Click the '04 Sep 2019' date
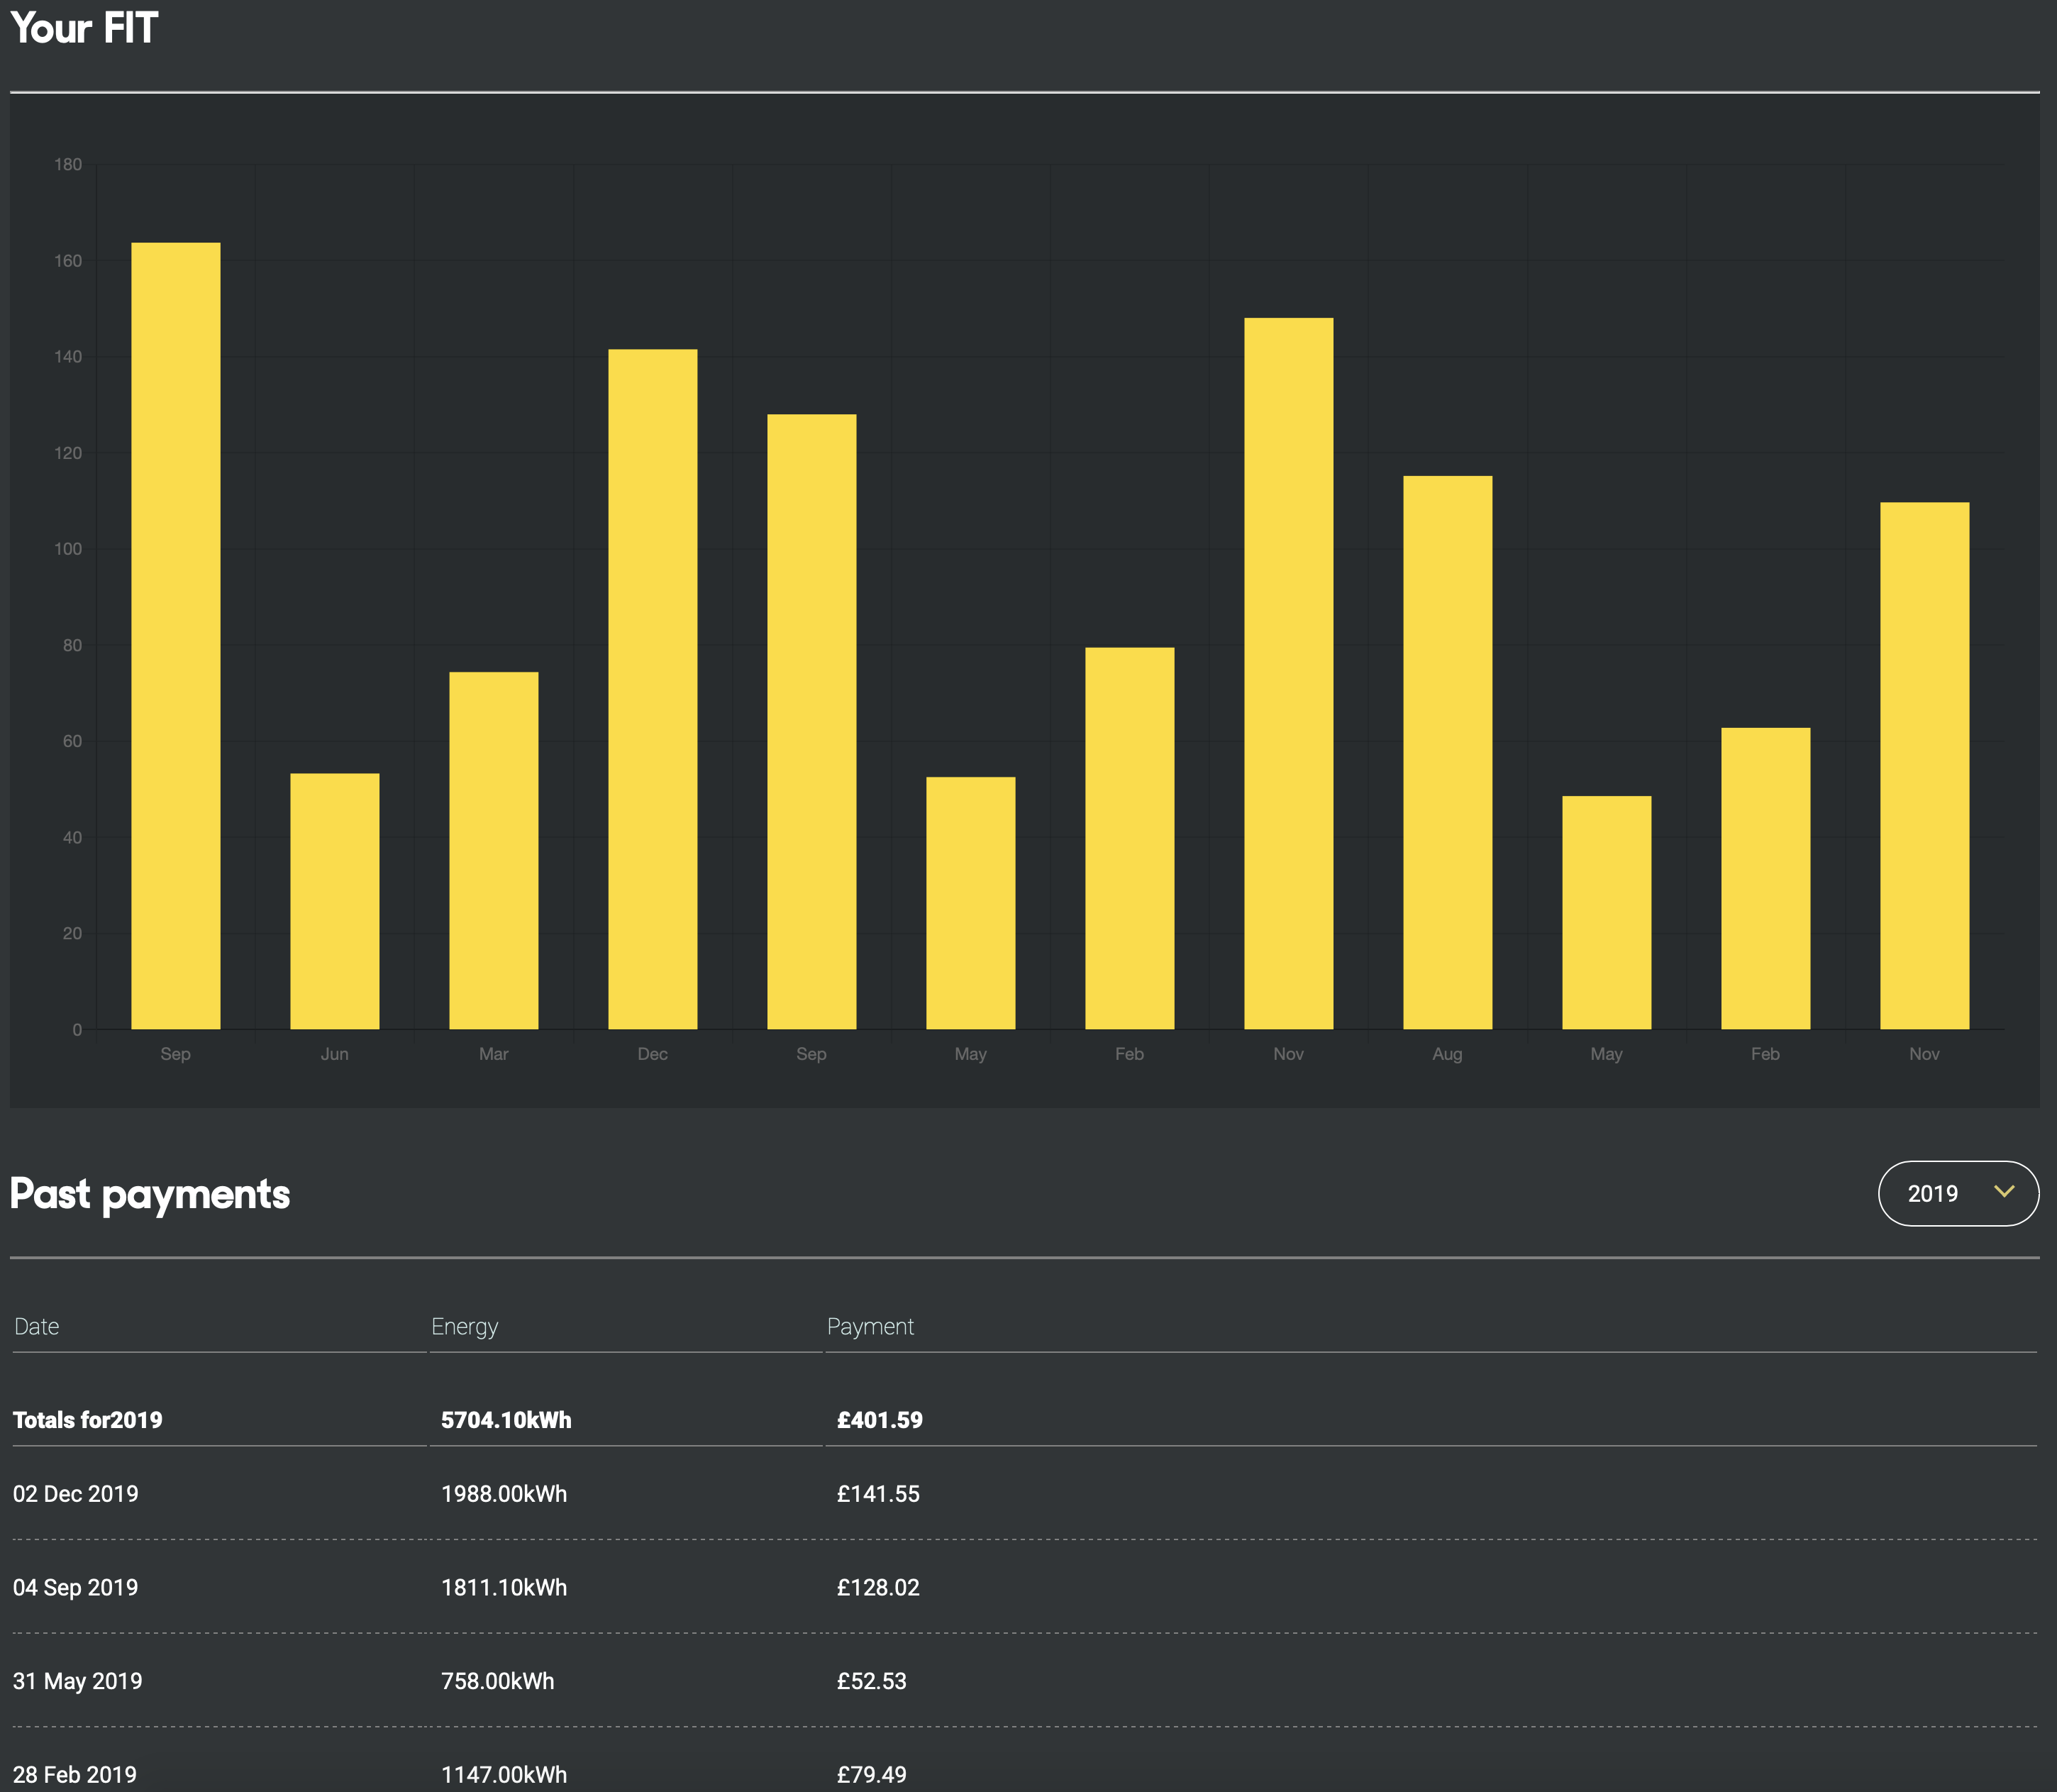The width and height of the screenshot is (2057, 1792). 76,1588
